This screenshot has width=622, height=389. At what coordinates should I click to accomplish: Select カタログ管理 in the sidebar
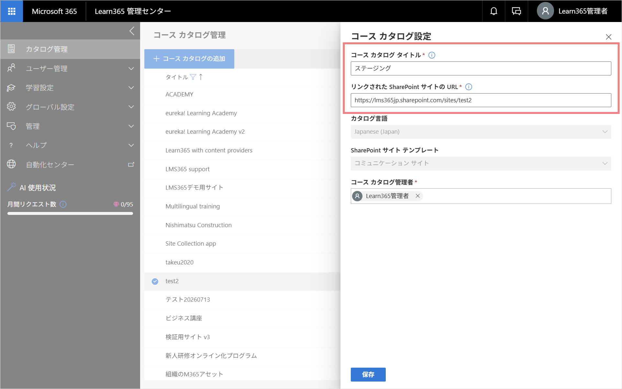click(70, 49)
